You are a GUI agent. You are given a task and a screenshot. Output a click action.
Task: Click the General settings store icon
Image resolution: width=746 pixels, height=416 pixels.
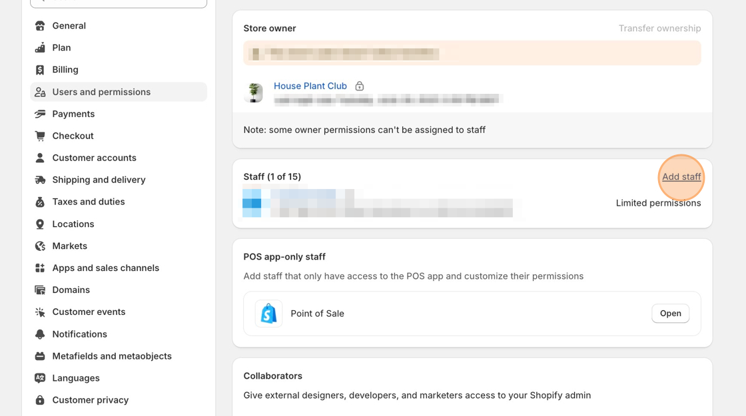[40, 26]
